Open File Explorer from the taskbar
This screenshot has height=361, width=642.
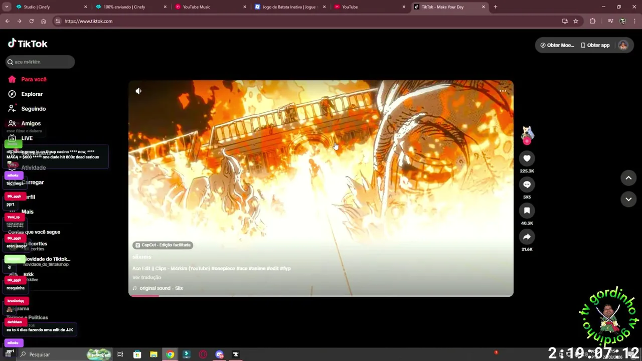[153, 354]
